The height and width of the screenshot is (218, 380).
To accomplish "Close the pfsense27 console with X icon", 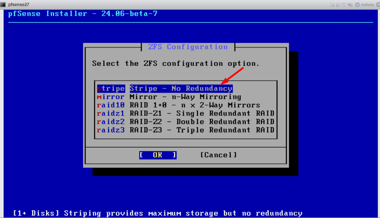I will click(378, 5).
